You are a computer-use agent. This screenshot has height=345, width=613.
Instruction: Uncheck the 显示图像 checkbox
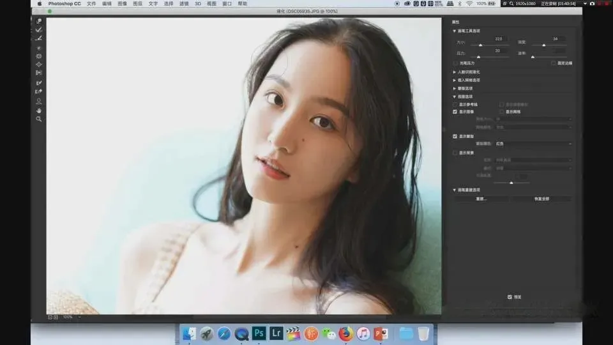coord(455,112)
